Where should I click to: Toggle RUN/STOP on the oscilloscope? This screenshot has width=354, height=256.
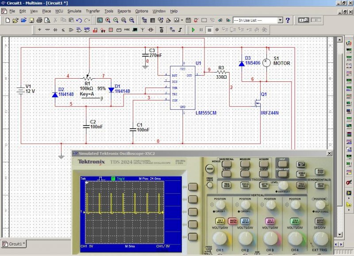click(320, 172)
